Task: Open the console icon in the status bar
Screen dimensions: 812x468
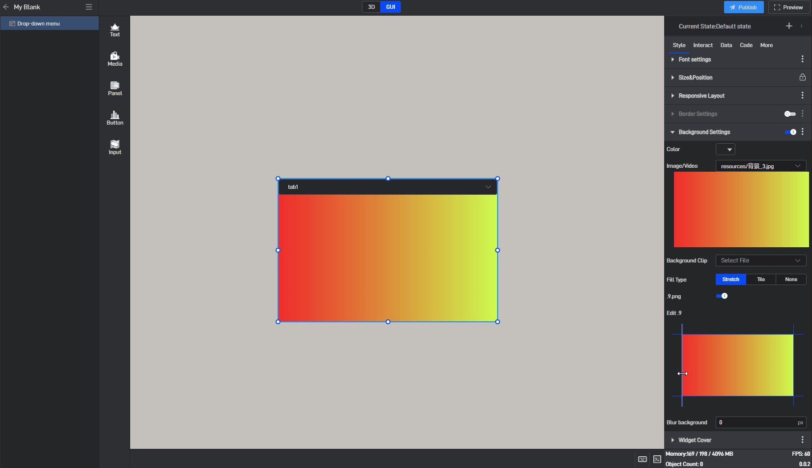Action: [x=657, y=459]
